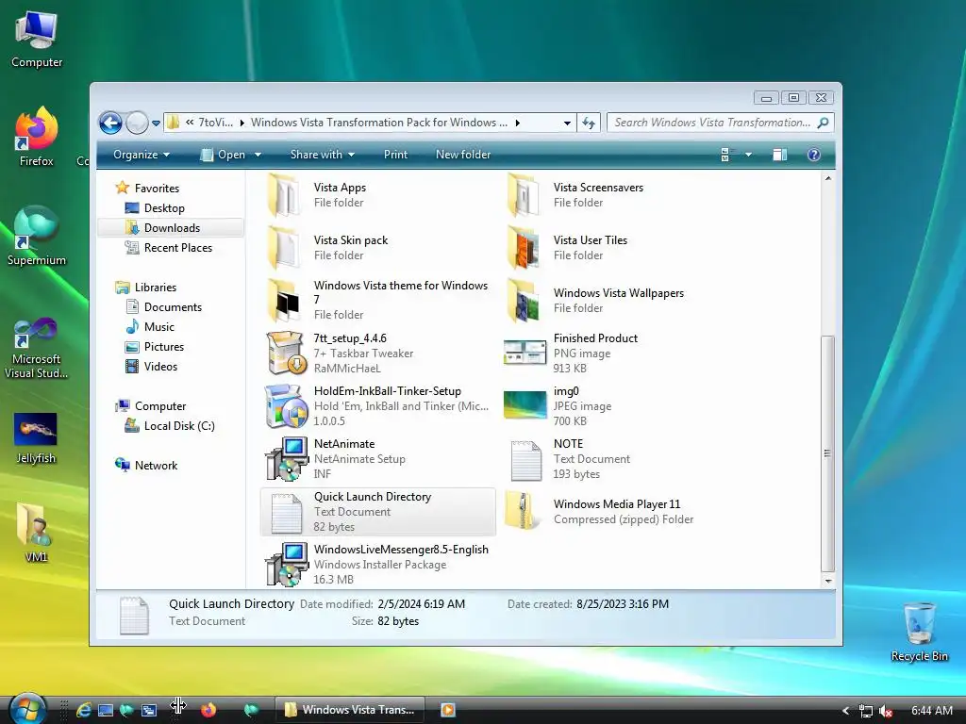Select Desktop under Favorites

164,208
